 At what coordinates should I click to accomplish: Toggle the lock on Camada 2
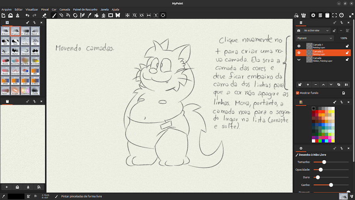[347, 53]
